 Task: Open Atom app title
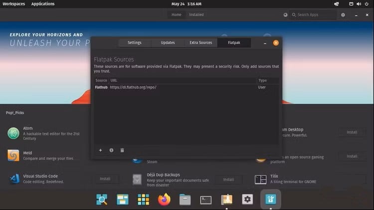point(28,128)
